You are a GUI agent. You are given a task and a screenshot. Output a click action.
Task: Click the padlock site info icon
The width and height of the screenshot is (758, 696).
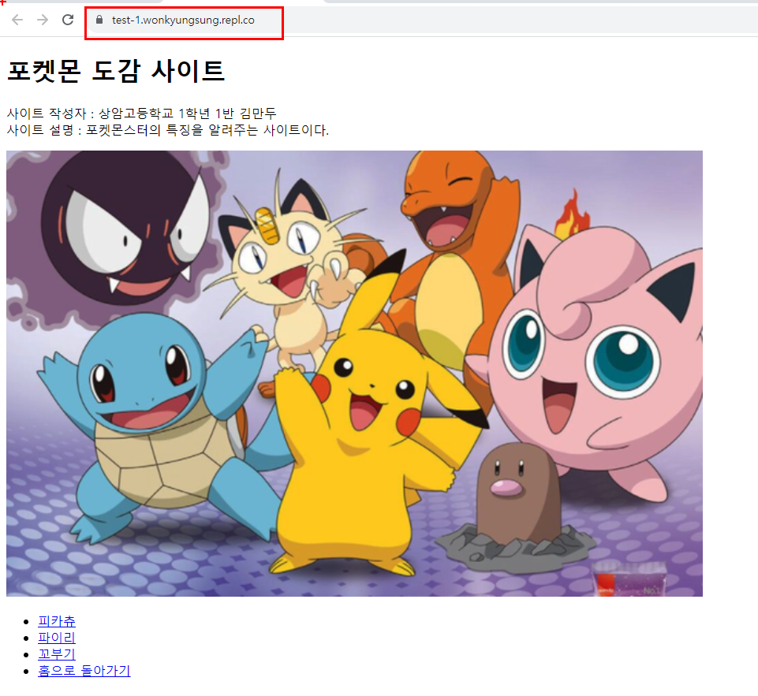coord(99,20)
